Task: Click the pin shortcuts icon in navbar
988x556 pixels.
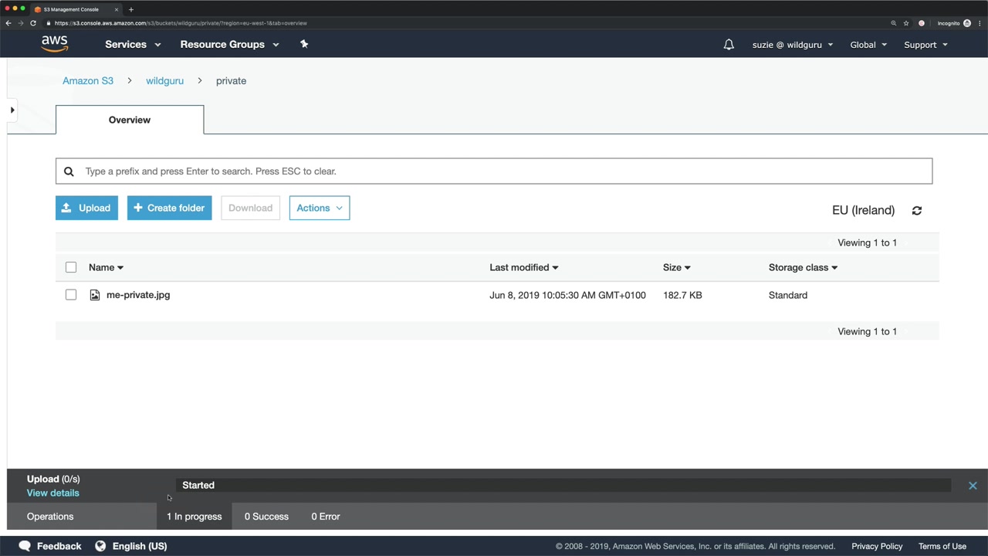Action: pos(304,44)
